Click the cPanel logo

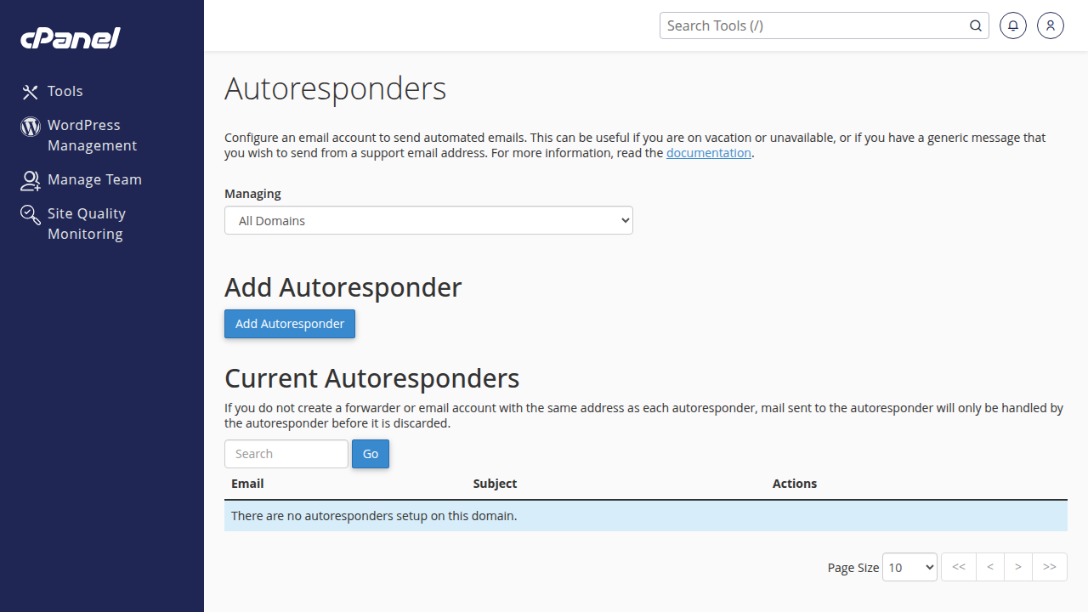point(71,38)
